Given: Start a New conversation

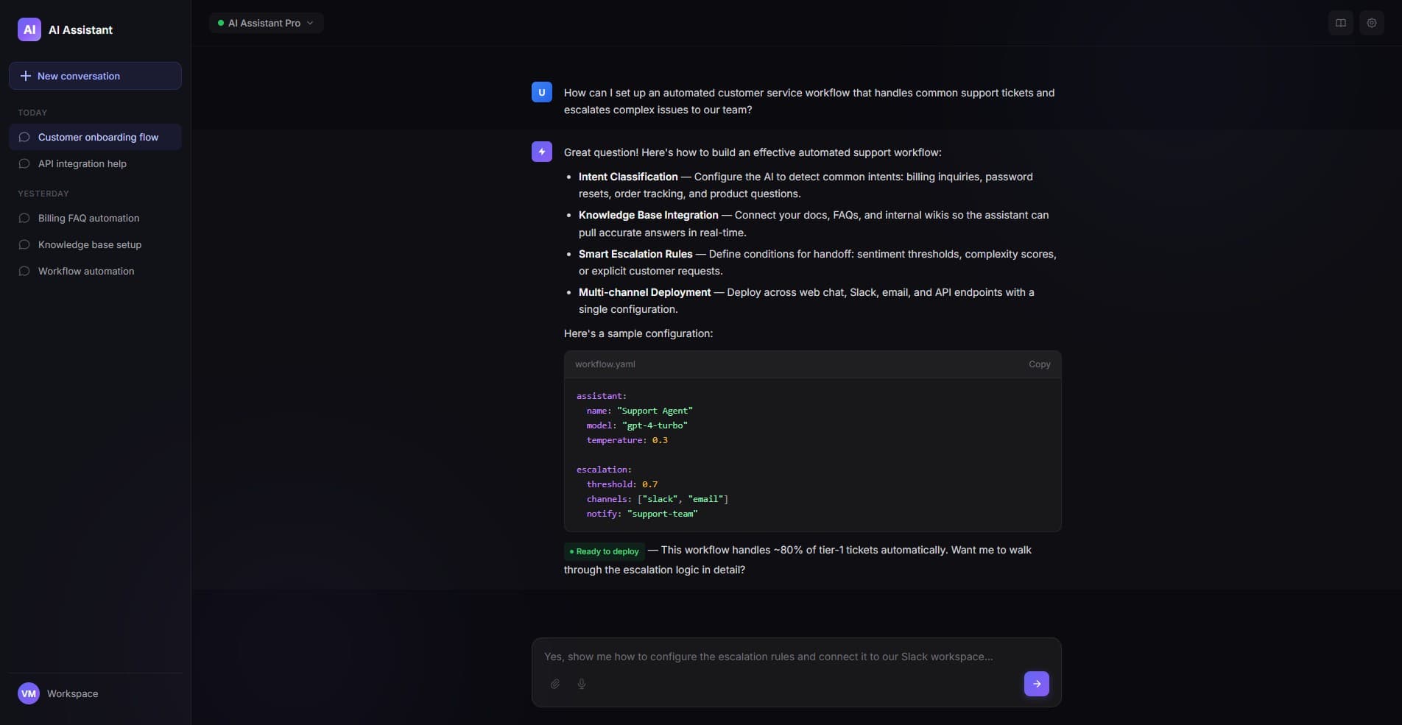Looking at the screenshot, I should tap(95, 76).
